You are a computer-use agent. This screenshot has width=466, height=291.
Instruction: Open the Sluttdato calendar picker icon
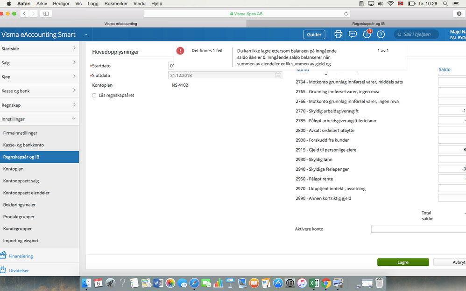click(278, 76)
